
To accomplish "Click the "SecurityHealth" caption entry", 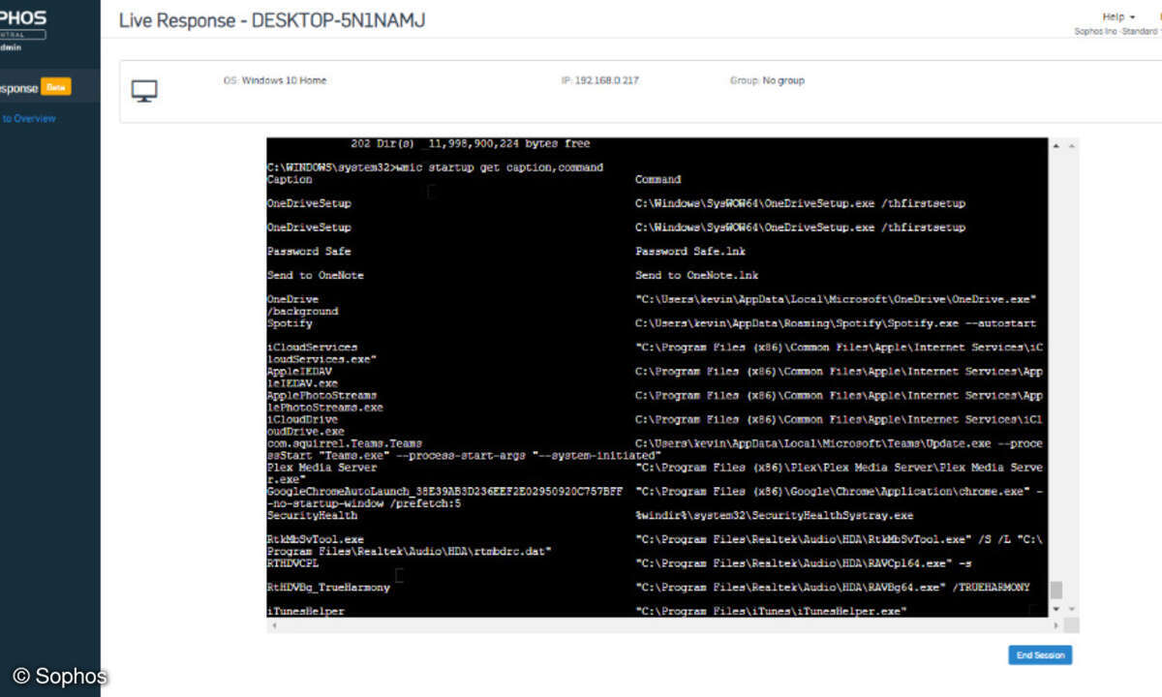I will tap(313, 516).
